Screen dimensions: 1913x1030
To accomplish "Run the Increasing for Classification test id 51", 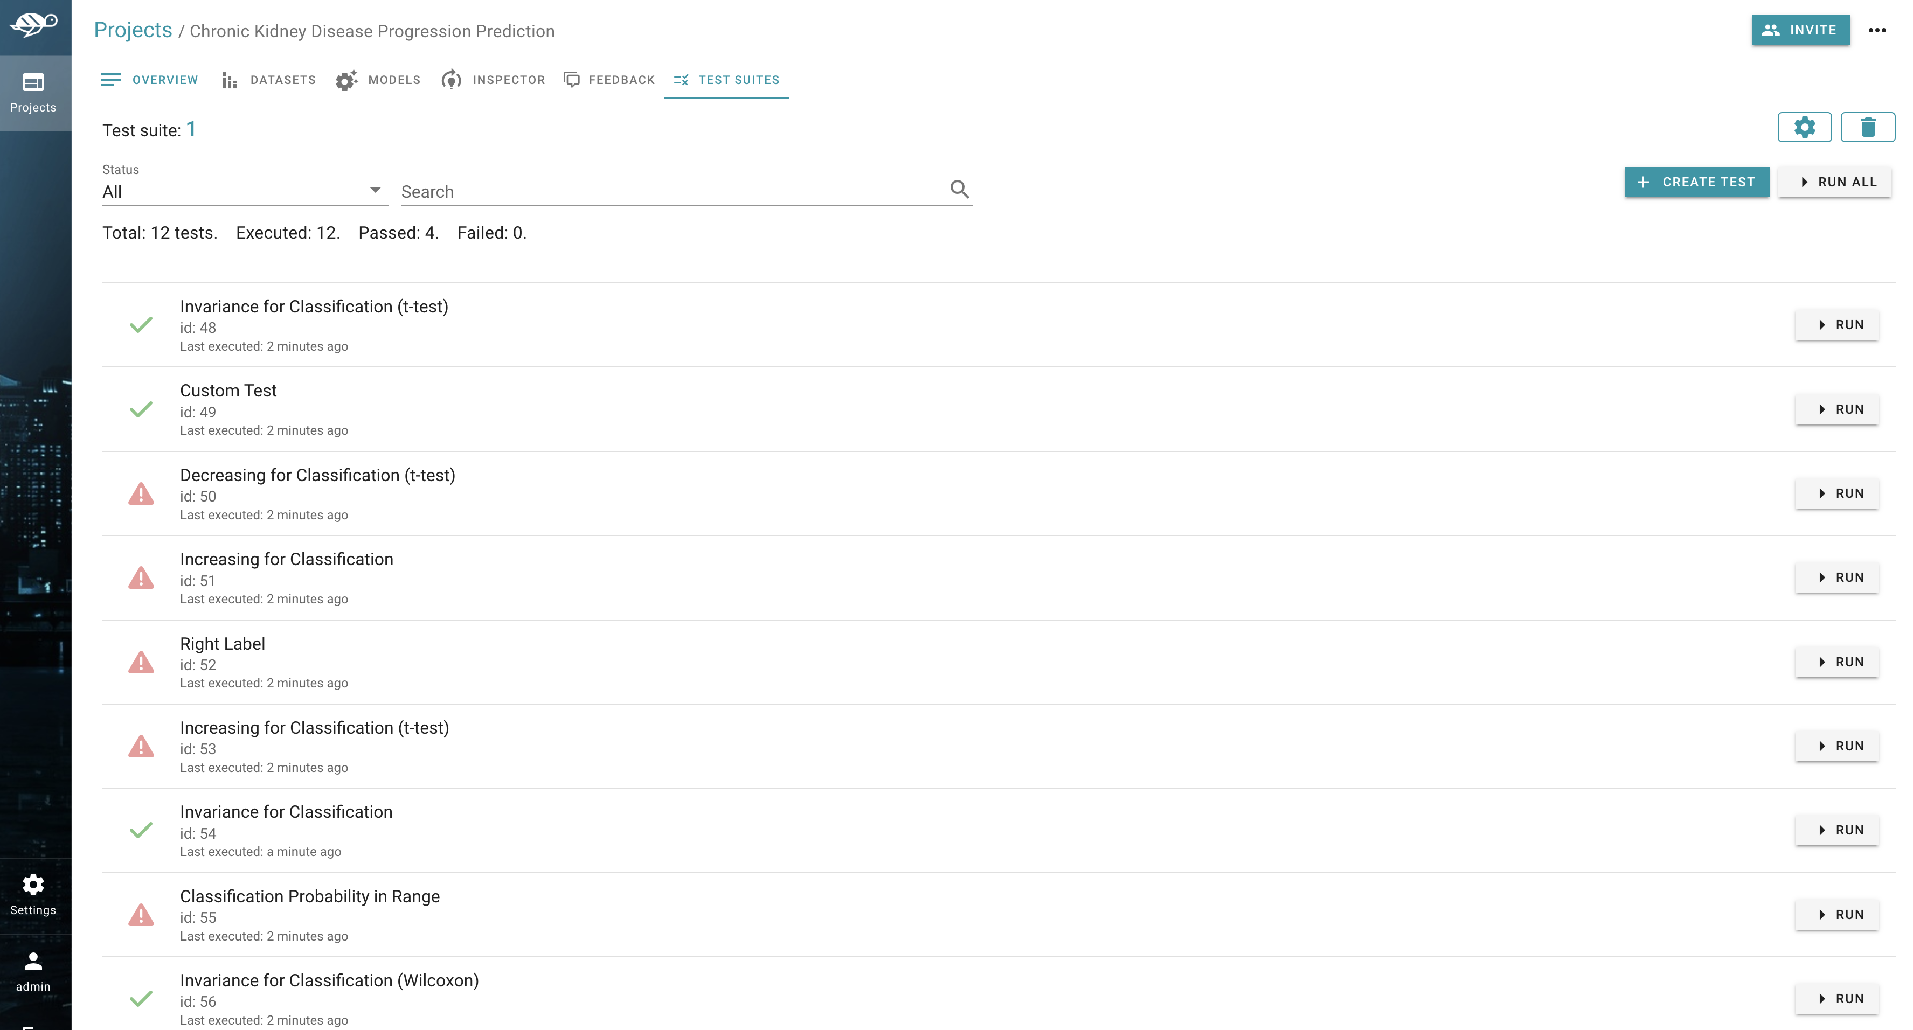I will (x=1836, y=577).
